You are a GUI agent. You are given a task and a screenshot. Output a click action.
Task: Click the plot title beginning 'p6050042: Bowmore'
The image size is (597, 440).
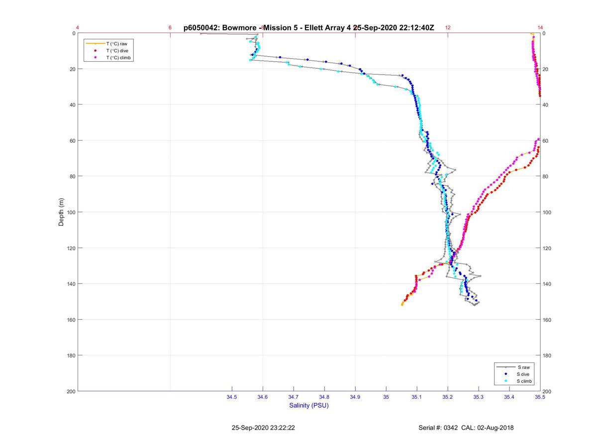click(x=309, y=28)
